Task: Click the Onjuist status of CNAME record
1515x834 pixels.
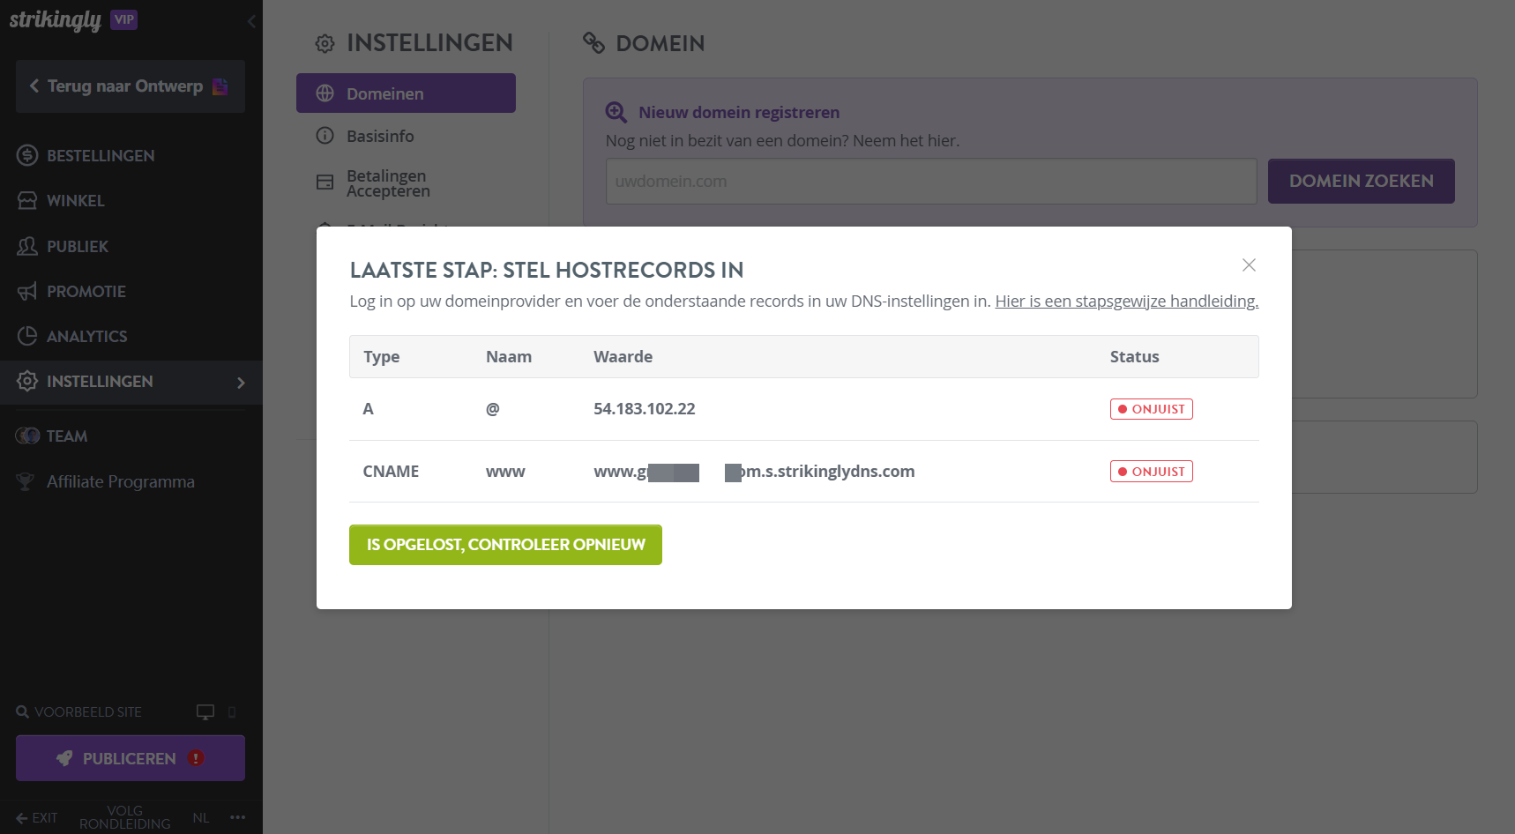Action: coord(1152,472)
